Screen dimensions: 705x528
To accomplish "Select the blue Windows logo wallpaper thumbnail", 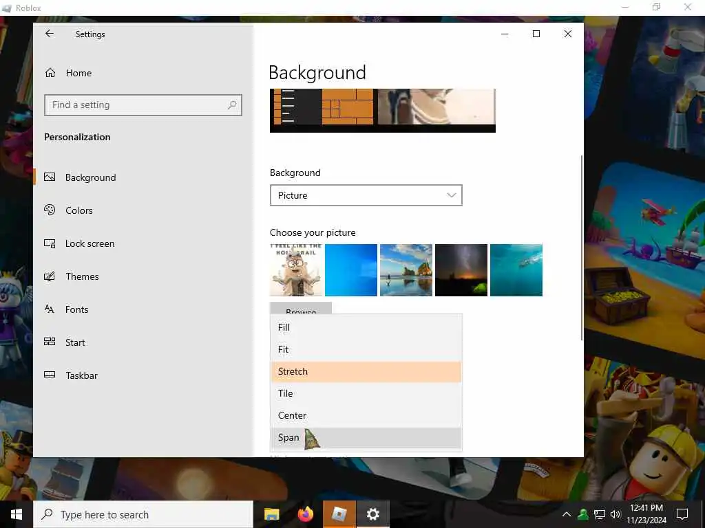I will tap(351, 269).
